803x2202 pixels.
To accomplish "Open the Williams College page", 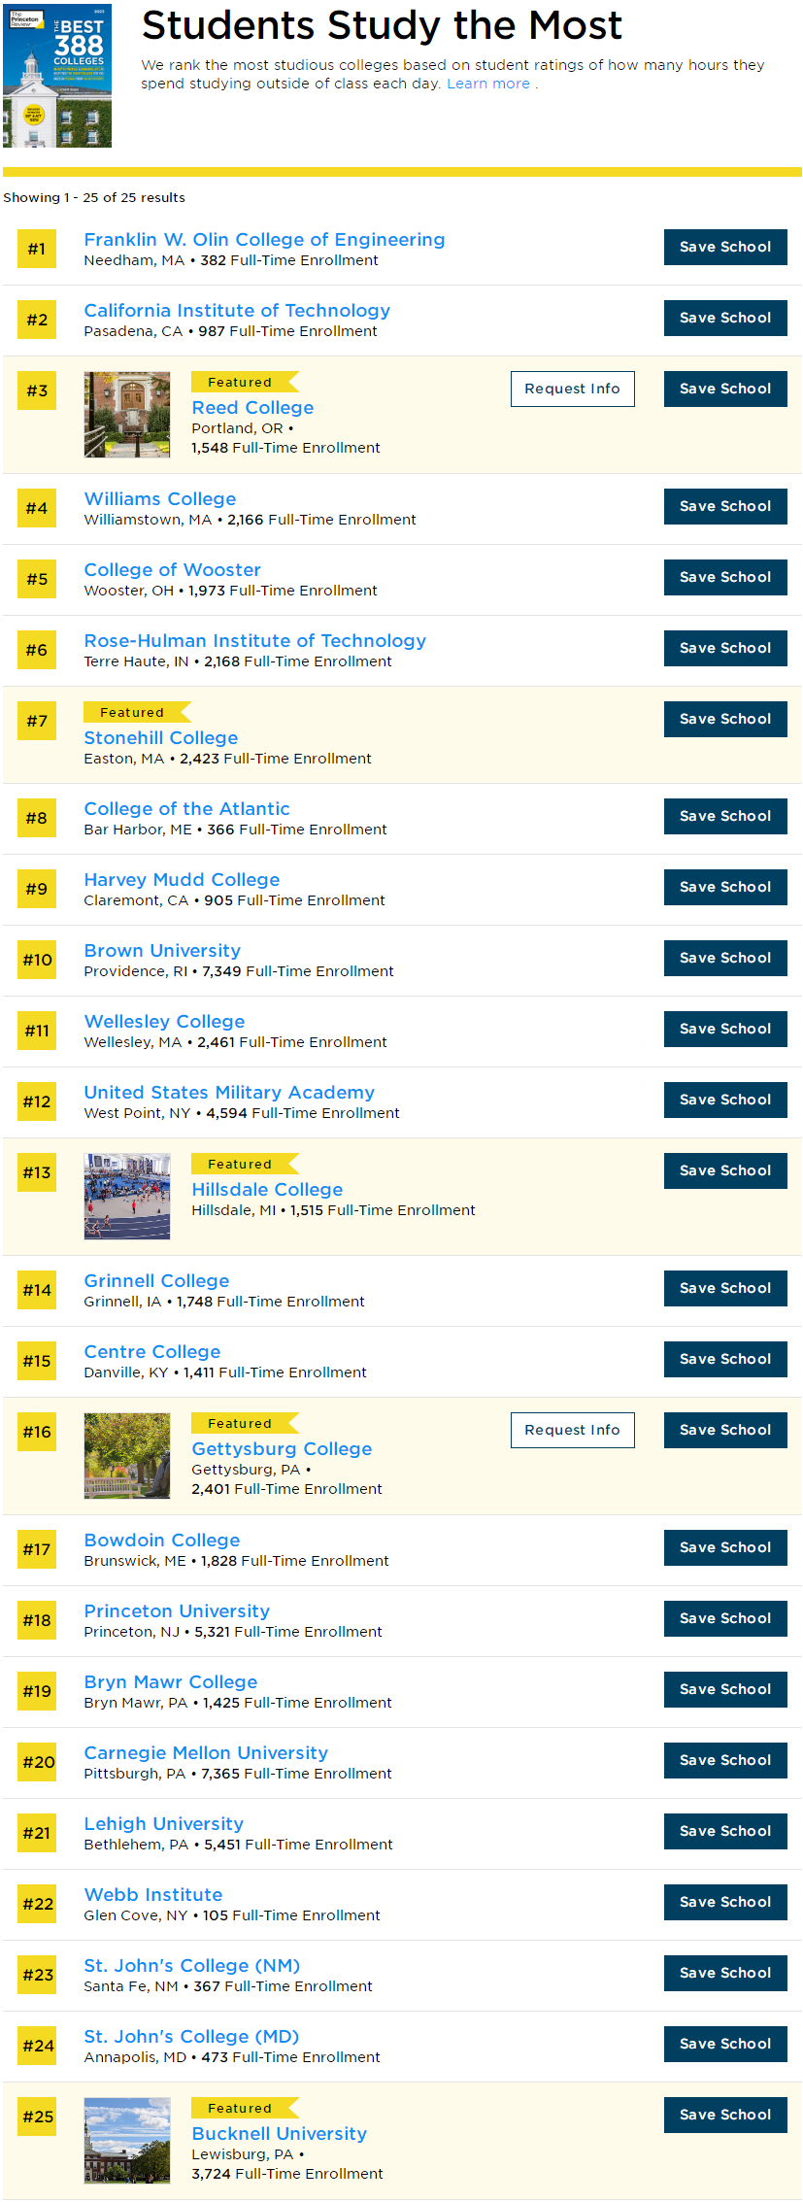I will point(160,499).
